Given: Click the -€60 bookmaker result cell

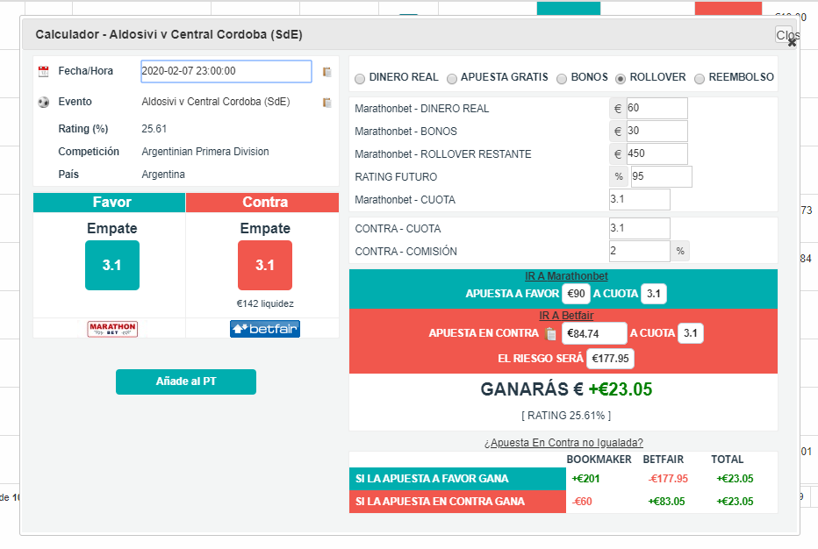Looking at the screenshot, I should (582, 502).
